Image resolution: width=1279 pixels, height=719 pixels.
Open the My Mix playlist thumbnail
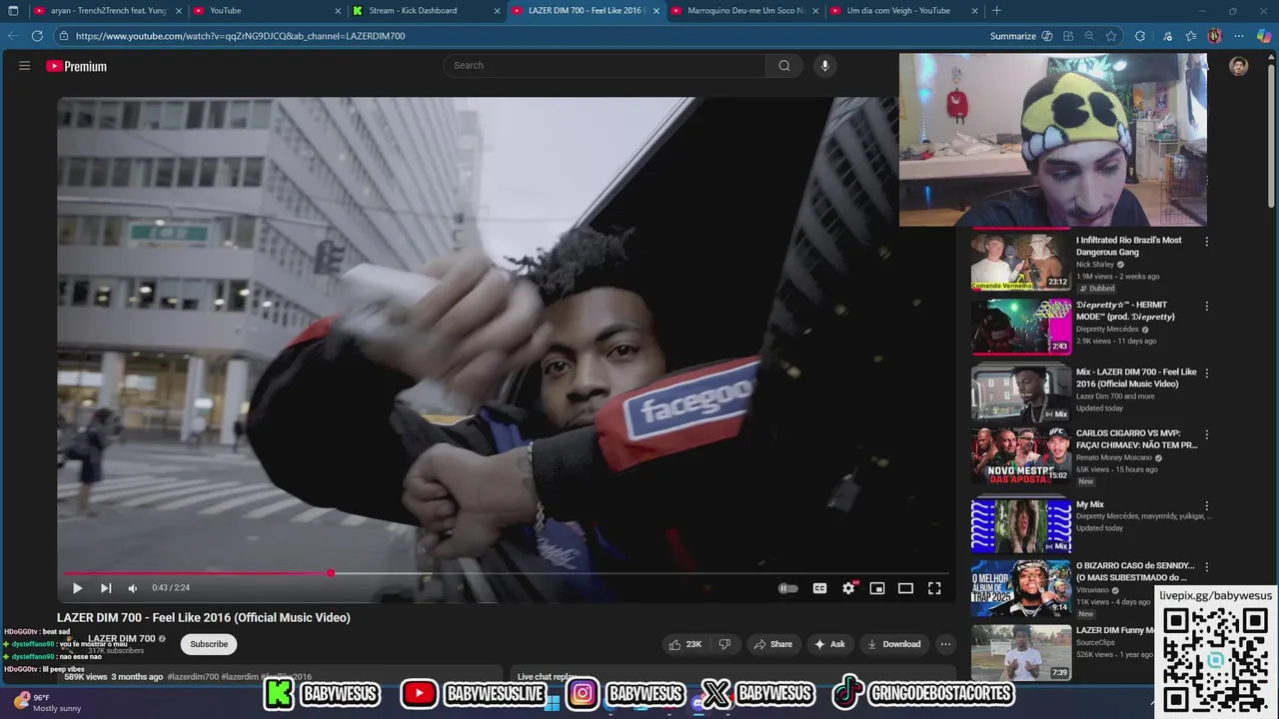[1021, 525]
